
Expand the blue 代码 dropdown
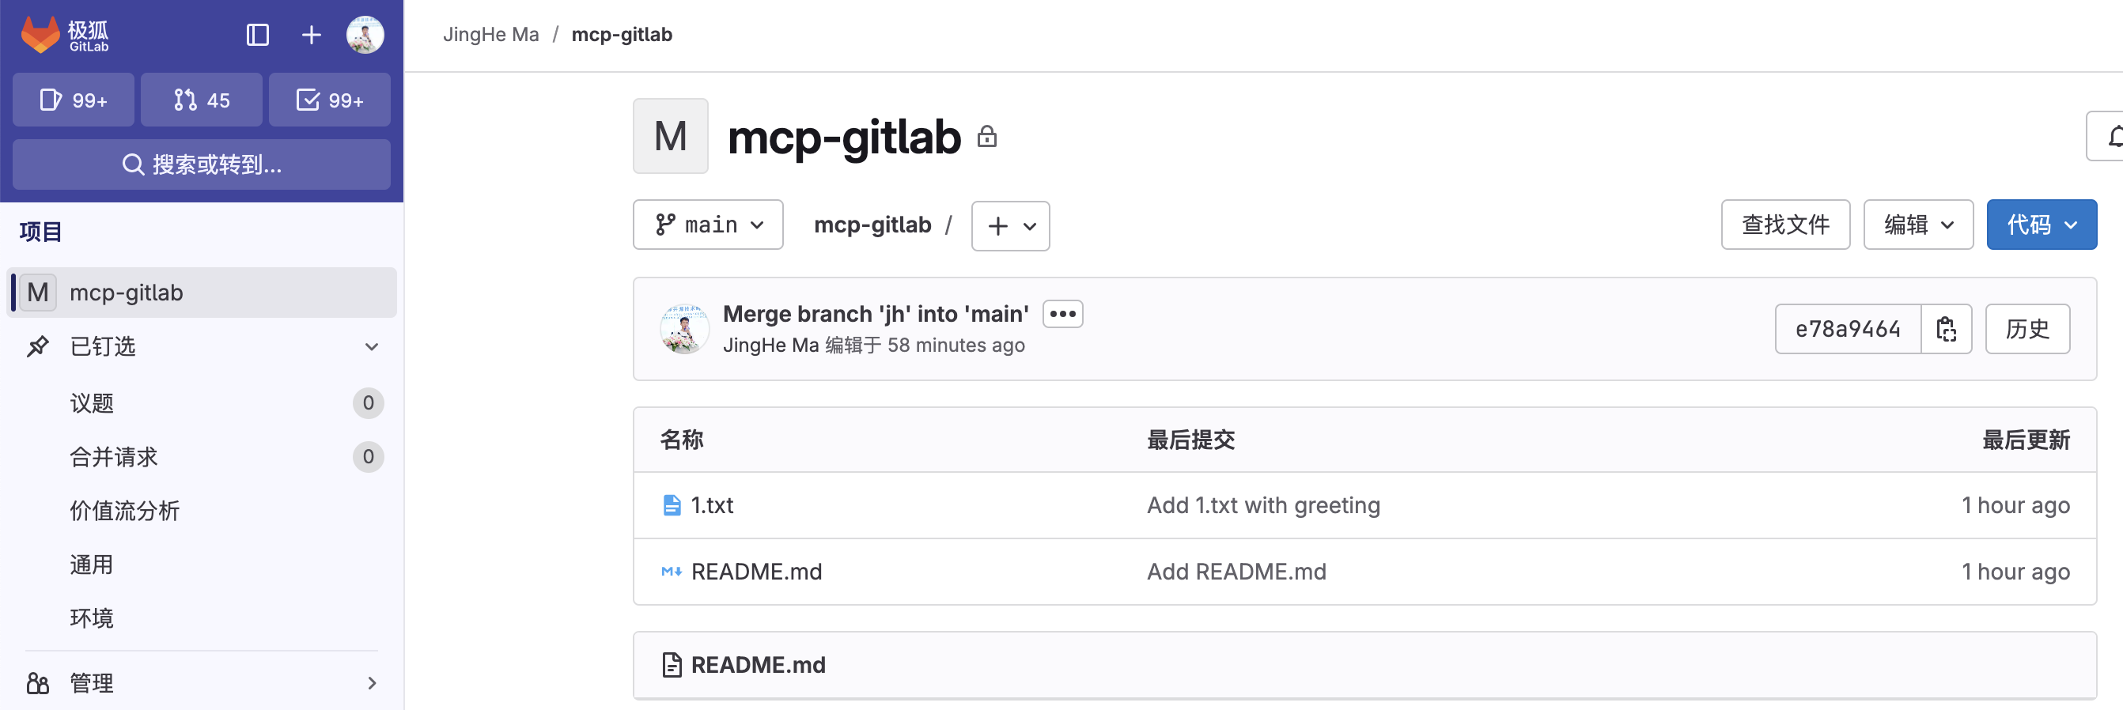coord(2042,224)
